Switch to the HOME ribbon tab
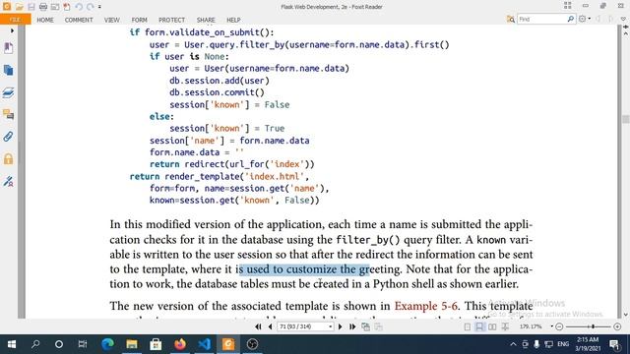This screenshot has height=354, width=630. coord(45,20)
